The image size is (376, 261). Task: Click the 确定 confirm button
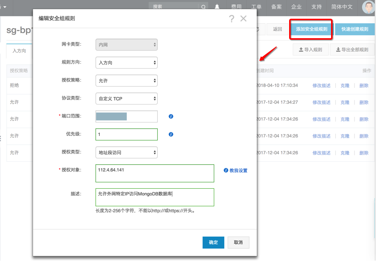click(213, 243)
